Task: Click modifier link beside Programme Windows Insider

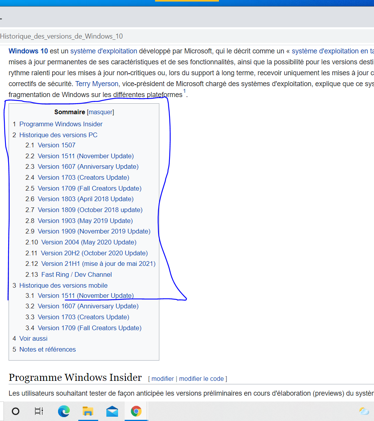Action: pos(162,379)
